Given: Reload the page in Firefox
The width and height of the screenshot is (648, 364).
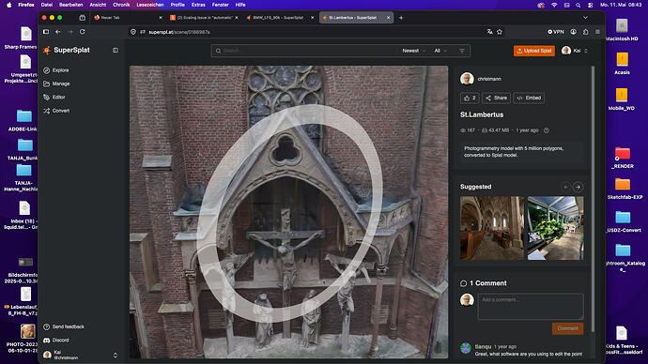Looking at the screenshot, I should click(83, 32).
